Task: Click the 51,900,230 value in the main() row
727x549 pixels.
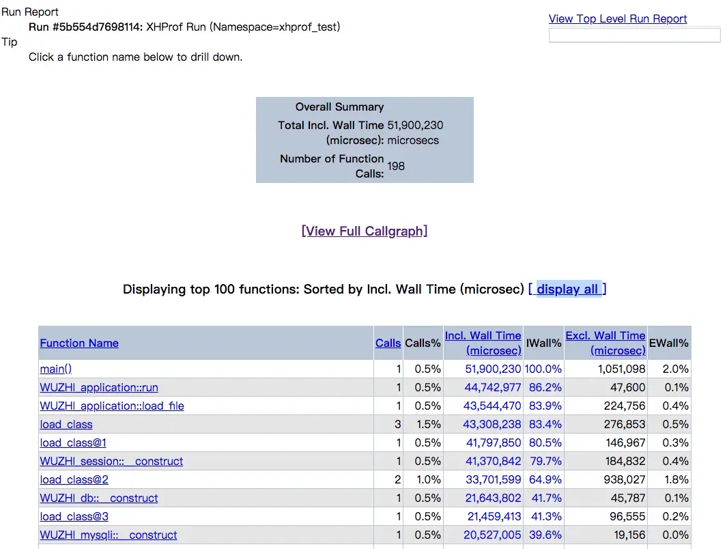Action: [x=493, y=369]
